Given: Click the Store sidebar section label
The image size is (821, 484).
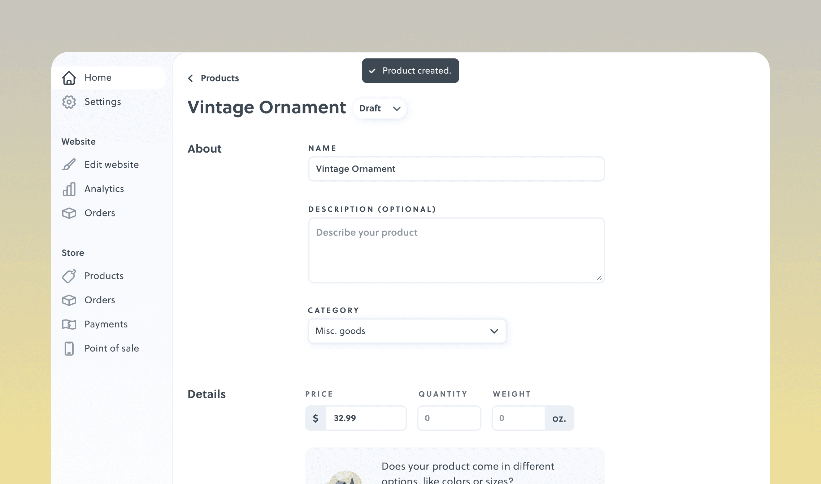Looking at the screenshot, I should [73, 253].
